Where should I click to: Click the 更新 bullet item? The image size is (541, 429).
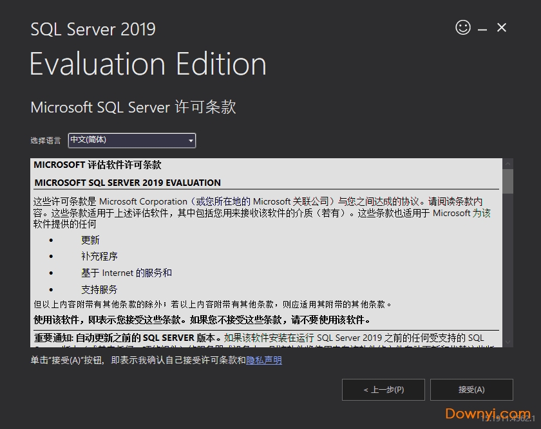(x=90, y=240)
